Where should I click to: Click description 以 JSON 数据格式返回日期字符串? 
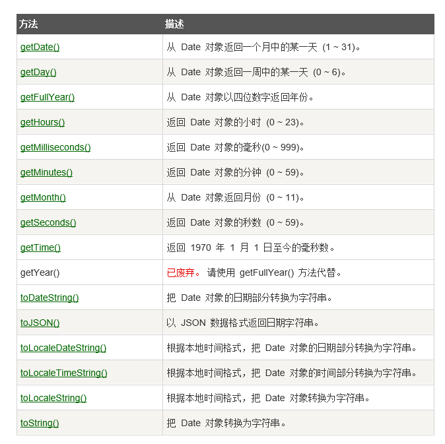click(x=243, y=323)
